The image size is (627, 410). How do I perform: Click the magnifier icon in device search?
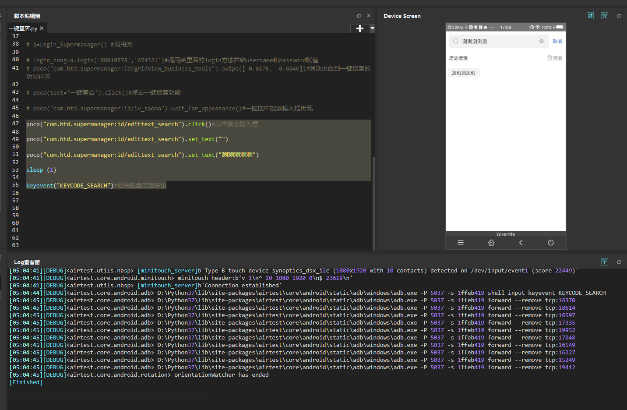point(456,41)
